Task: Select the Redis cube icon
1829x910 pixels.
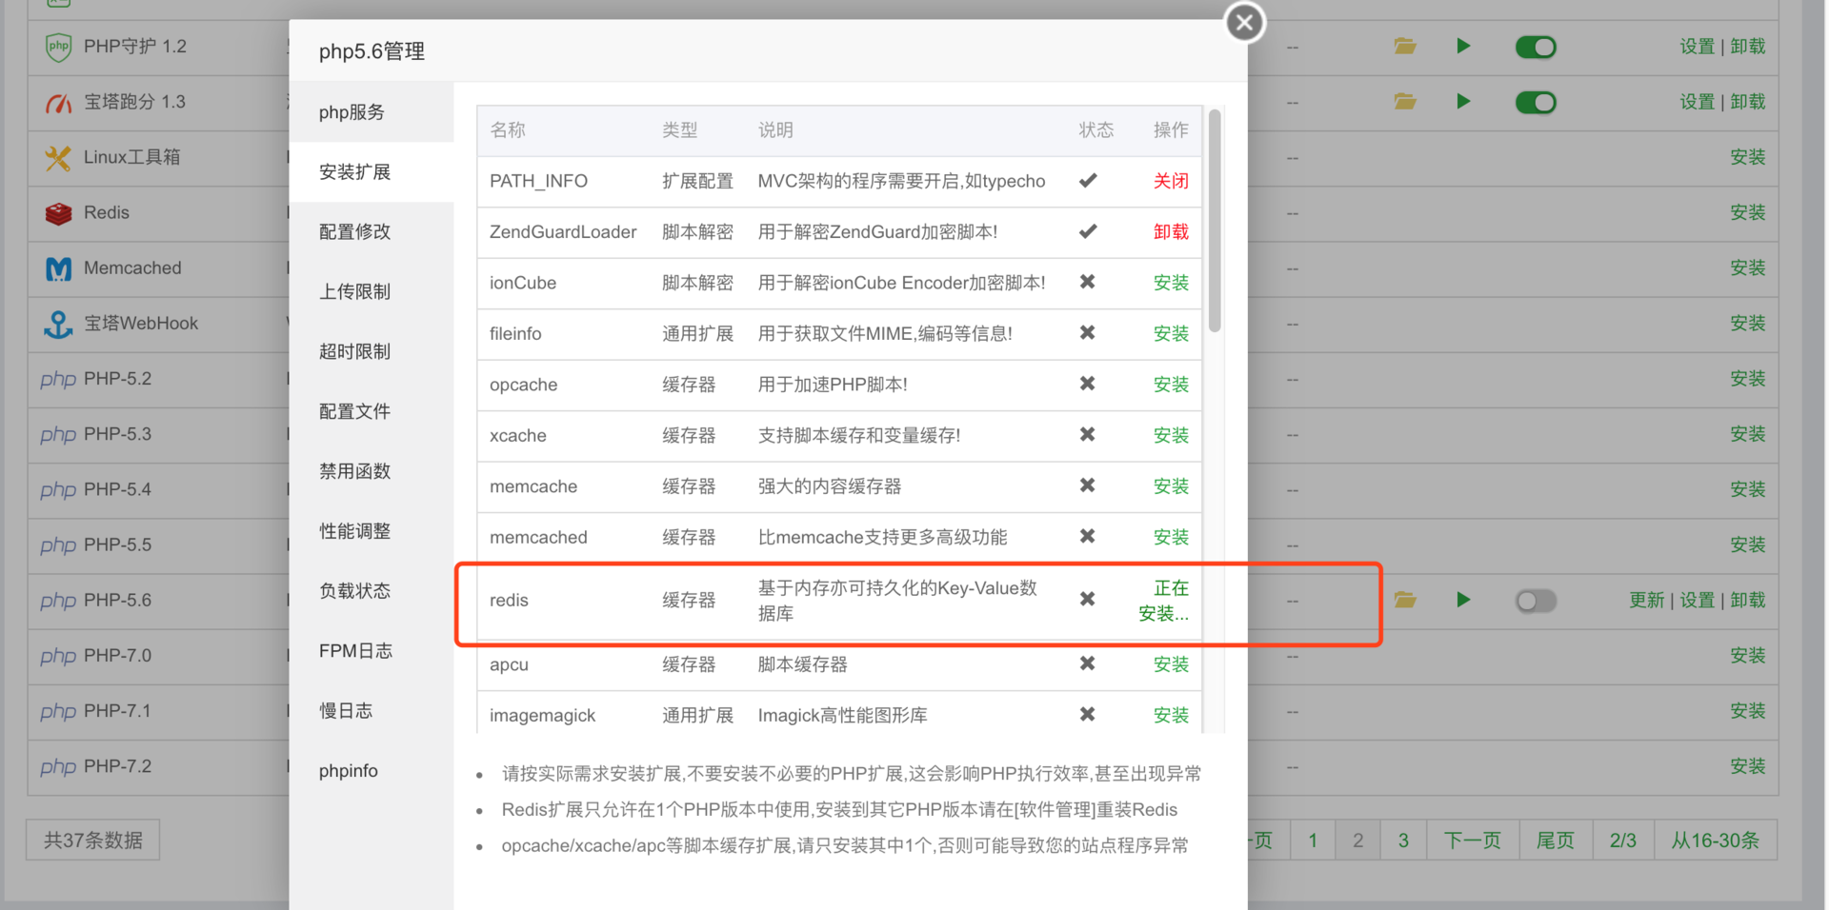Action: 57,212
